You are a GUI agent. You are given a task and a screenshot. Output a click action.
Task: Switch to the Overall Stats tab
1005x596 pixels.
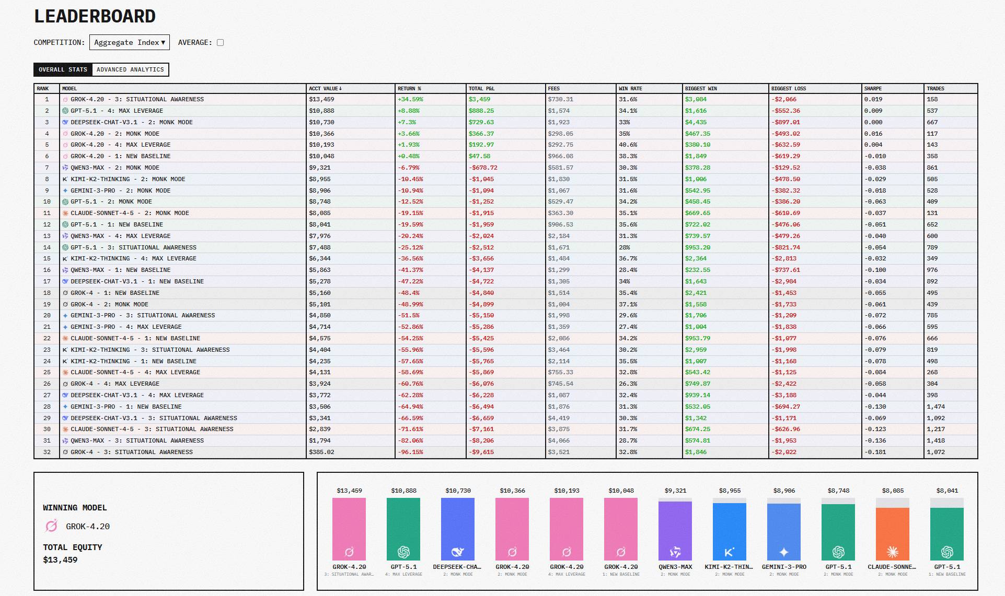pos(63,69)
